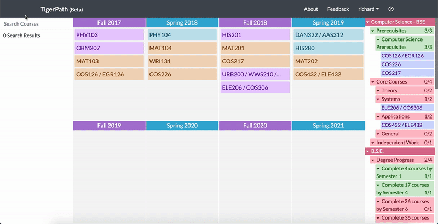
Task: Expand the Independent Work requirement
Action: pyautogui.click(x=373, y=143)
